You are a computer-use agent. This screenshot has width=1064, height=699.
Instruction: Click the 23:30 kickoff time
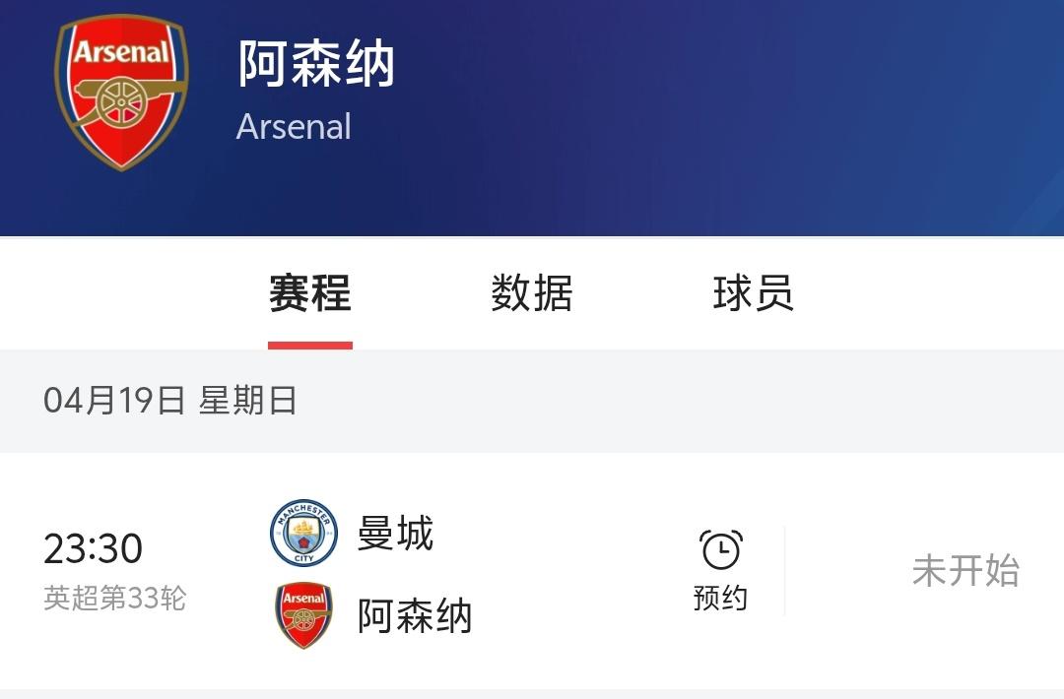pyautogui.click(x=94, y=548)
